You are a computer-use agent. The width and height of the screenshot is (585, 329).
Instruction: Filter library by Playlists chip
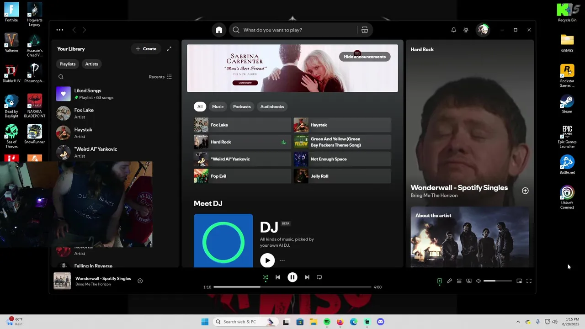click(68, 64)
